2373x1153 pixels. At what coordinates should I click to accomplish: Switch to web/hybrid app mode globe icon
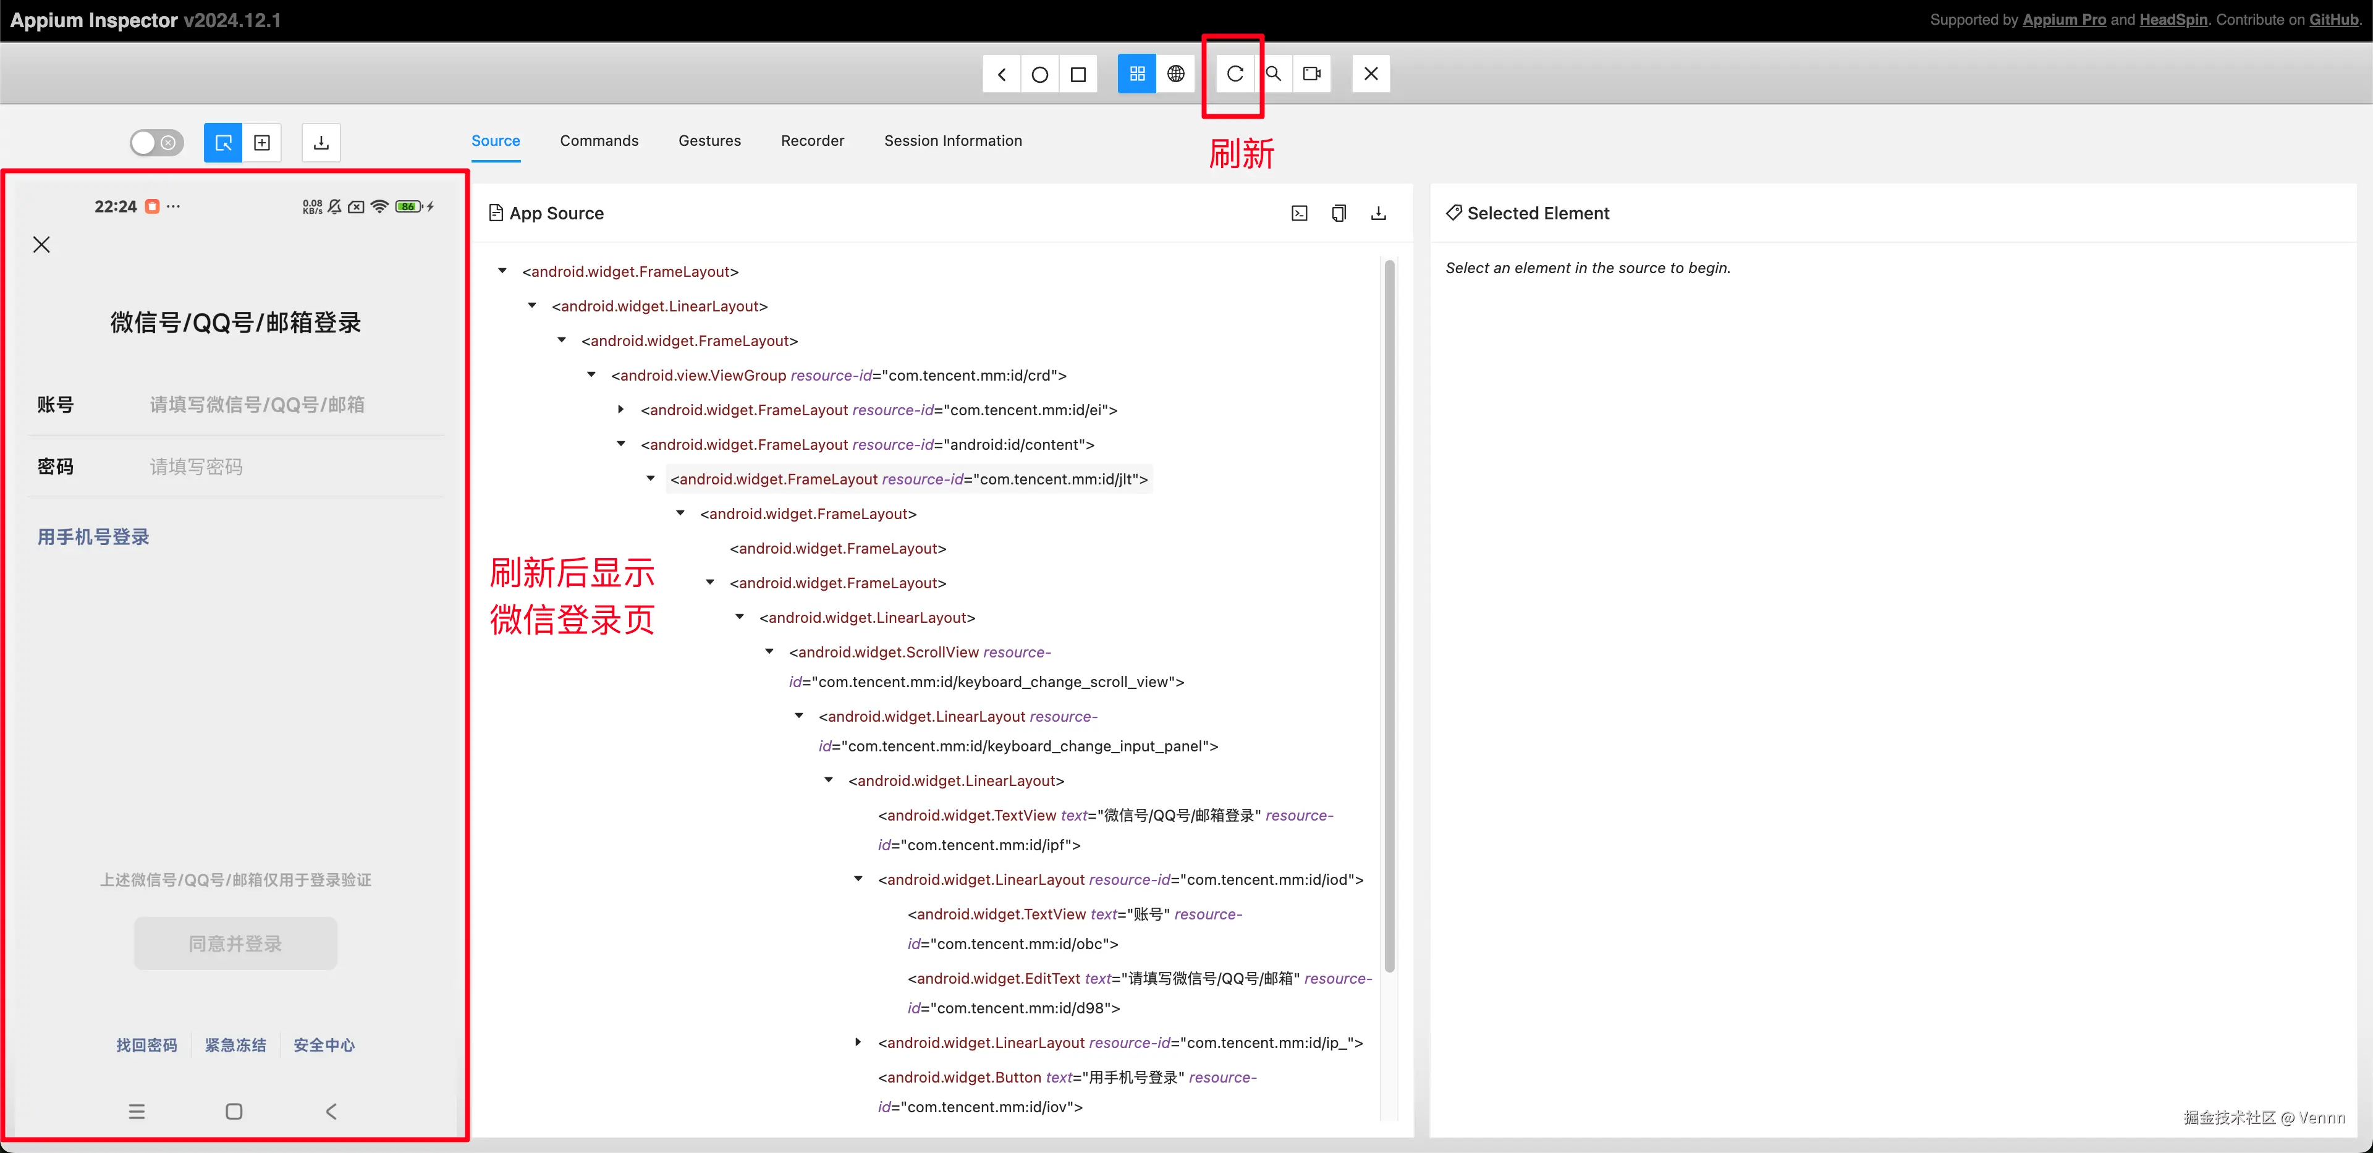point(1175,74)
